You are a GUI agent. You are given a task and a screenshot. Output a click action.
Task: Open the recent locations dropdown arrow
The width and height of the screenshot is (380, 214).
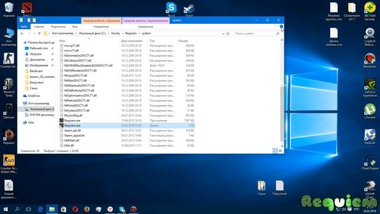(x=34, y=33)
